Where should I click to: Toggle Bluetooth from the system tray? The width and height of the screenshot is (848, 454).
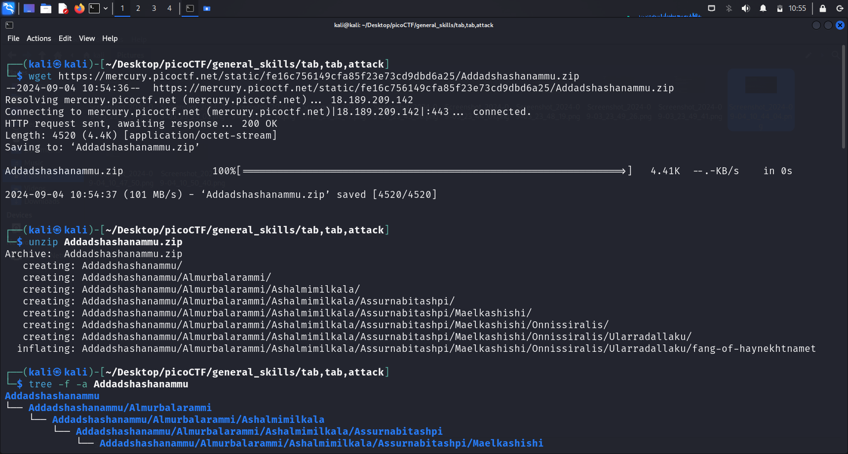[x=729, y=8]
